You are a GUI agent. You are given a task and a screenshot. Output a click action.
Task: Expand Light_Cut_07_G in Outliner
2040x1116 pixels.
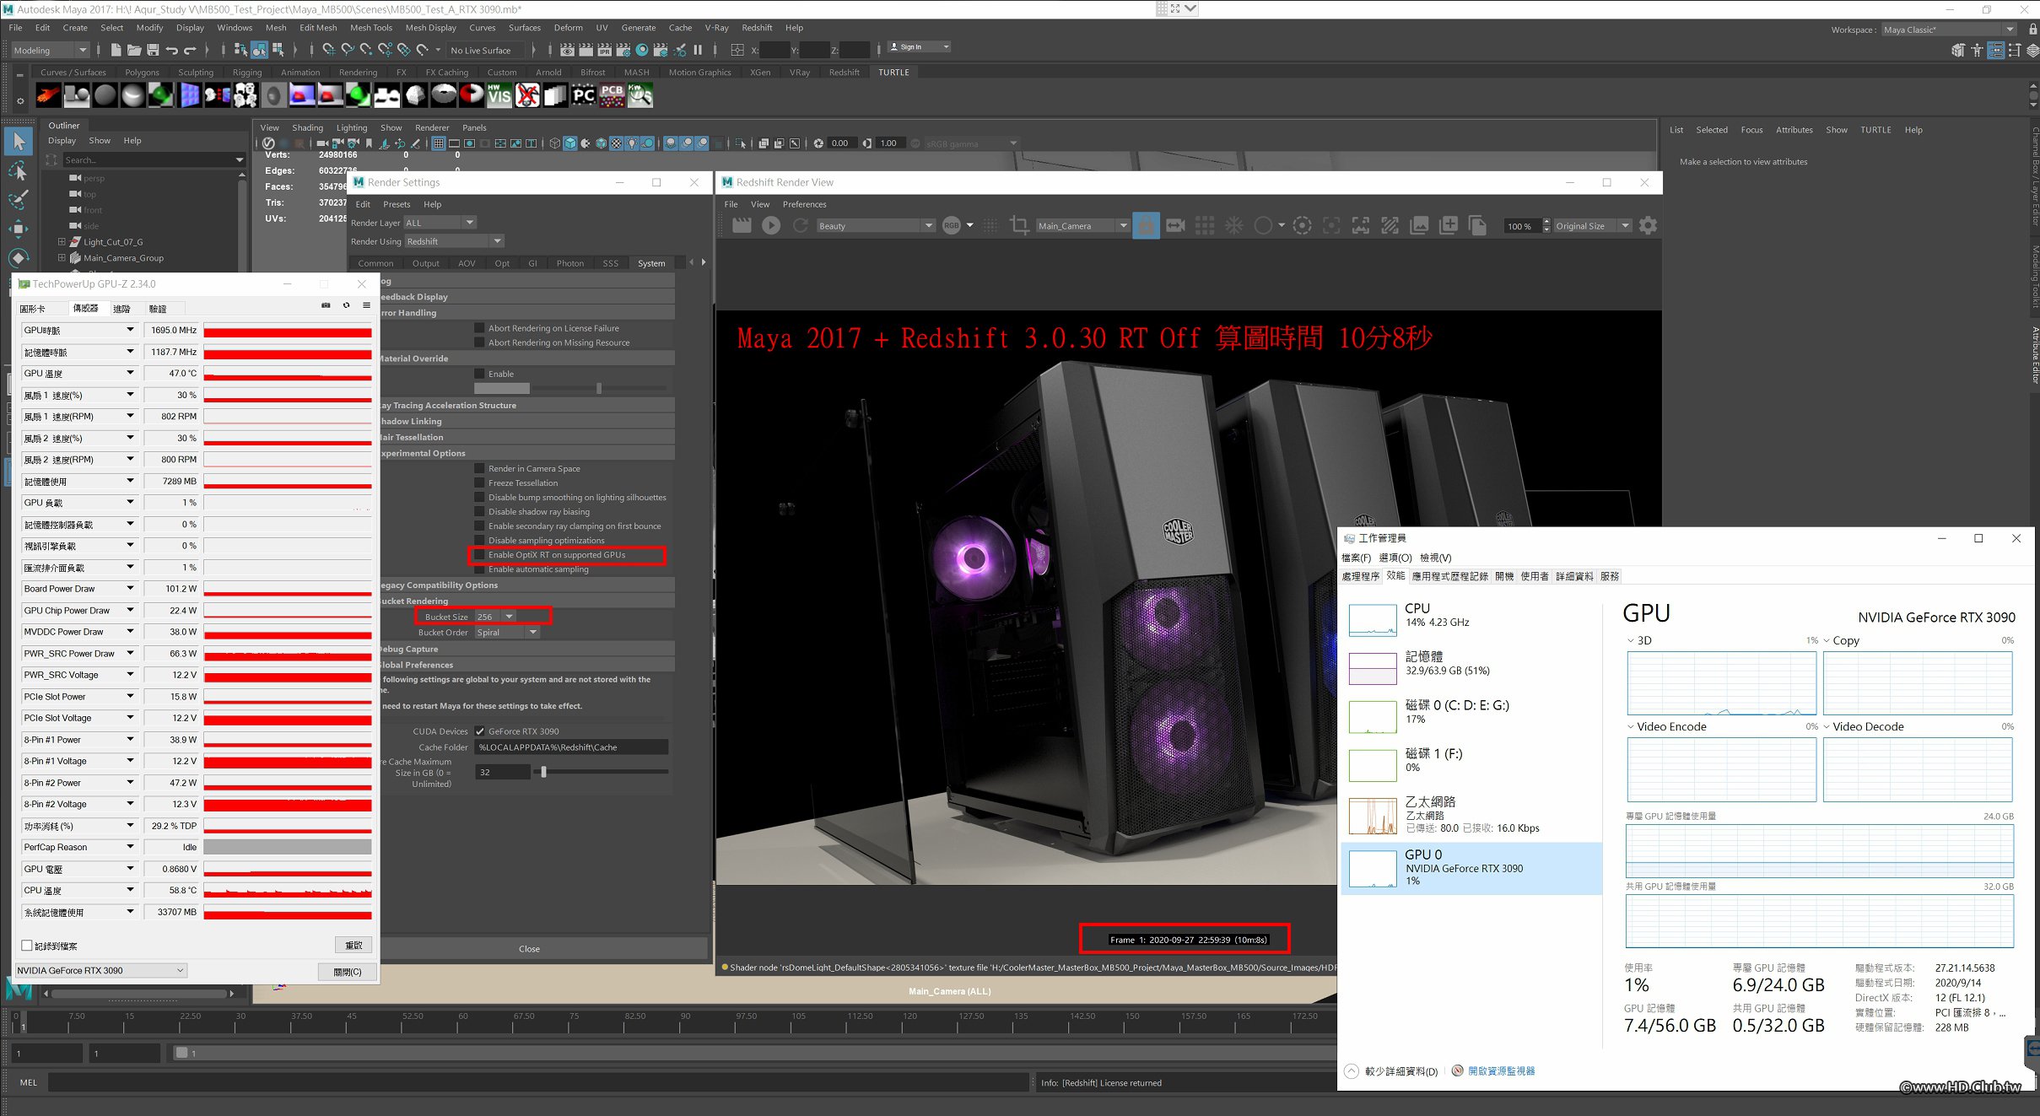click(62, 242)
